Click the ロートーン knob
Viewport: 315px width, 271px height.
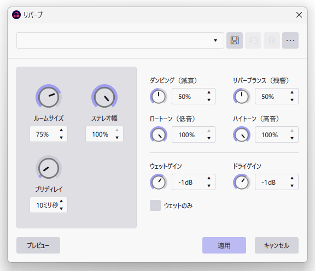[159, 134]
